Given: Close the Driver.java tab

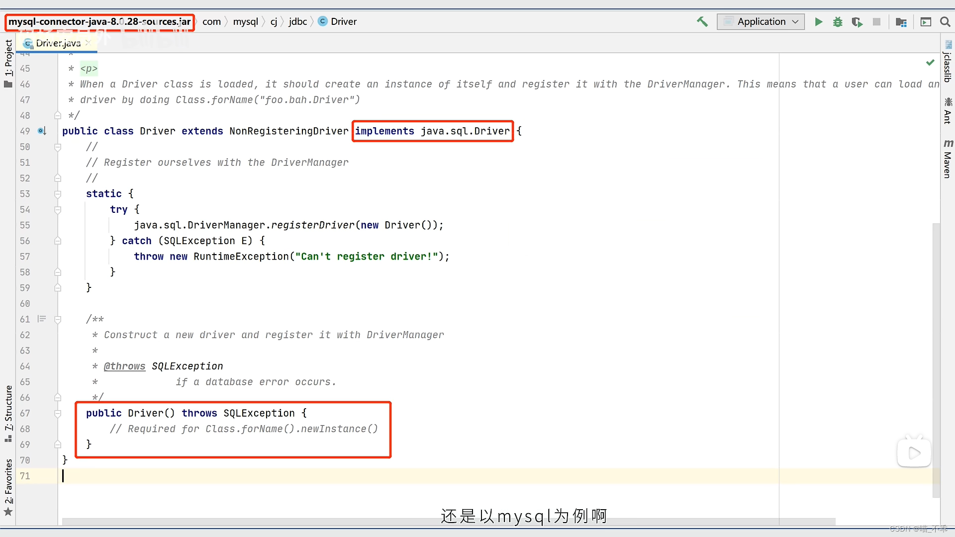Looking at the screenshot, I should 88,43.
